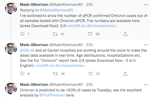
Task: Open more options on second tweet
Action: [146, 45]
